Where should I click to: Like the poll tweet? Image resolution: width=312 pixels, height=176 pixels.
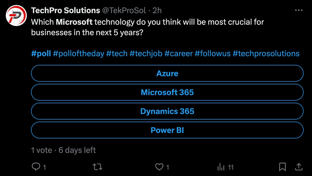click(x=159, y=167)
